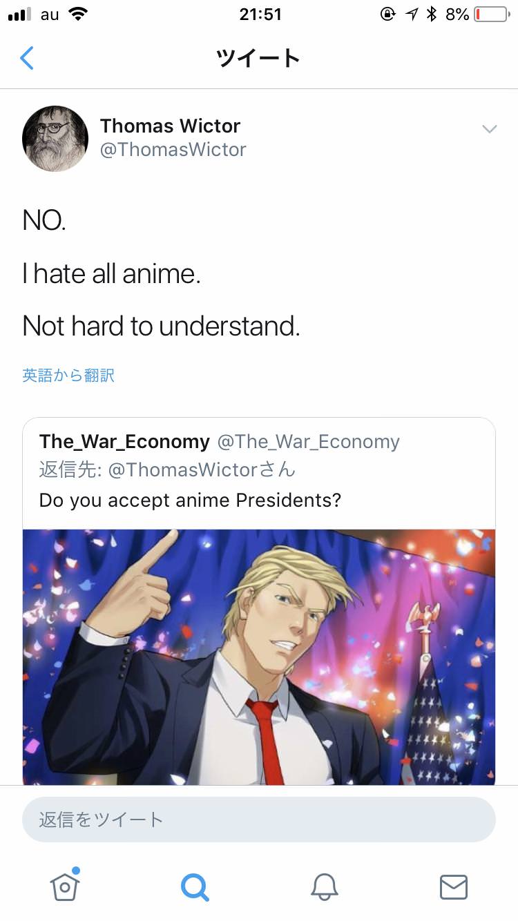
Task: Open Thomas Wictor's profile avatar
Action: pyautogui.click(x=55, y=138)
